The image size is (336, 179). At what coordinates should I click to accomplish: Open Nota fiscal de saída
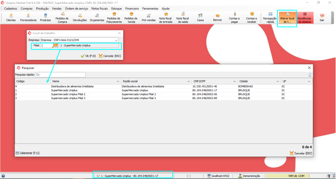(x=183, y=18)
